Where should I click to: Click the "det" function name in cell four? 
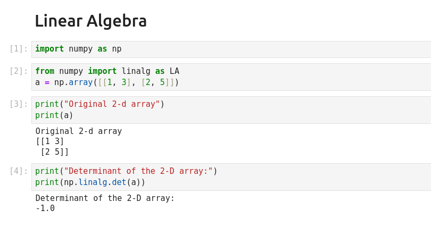coord(119,182)
